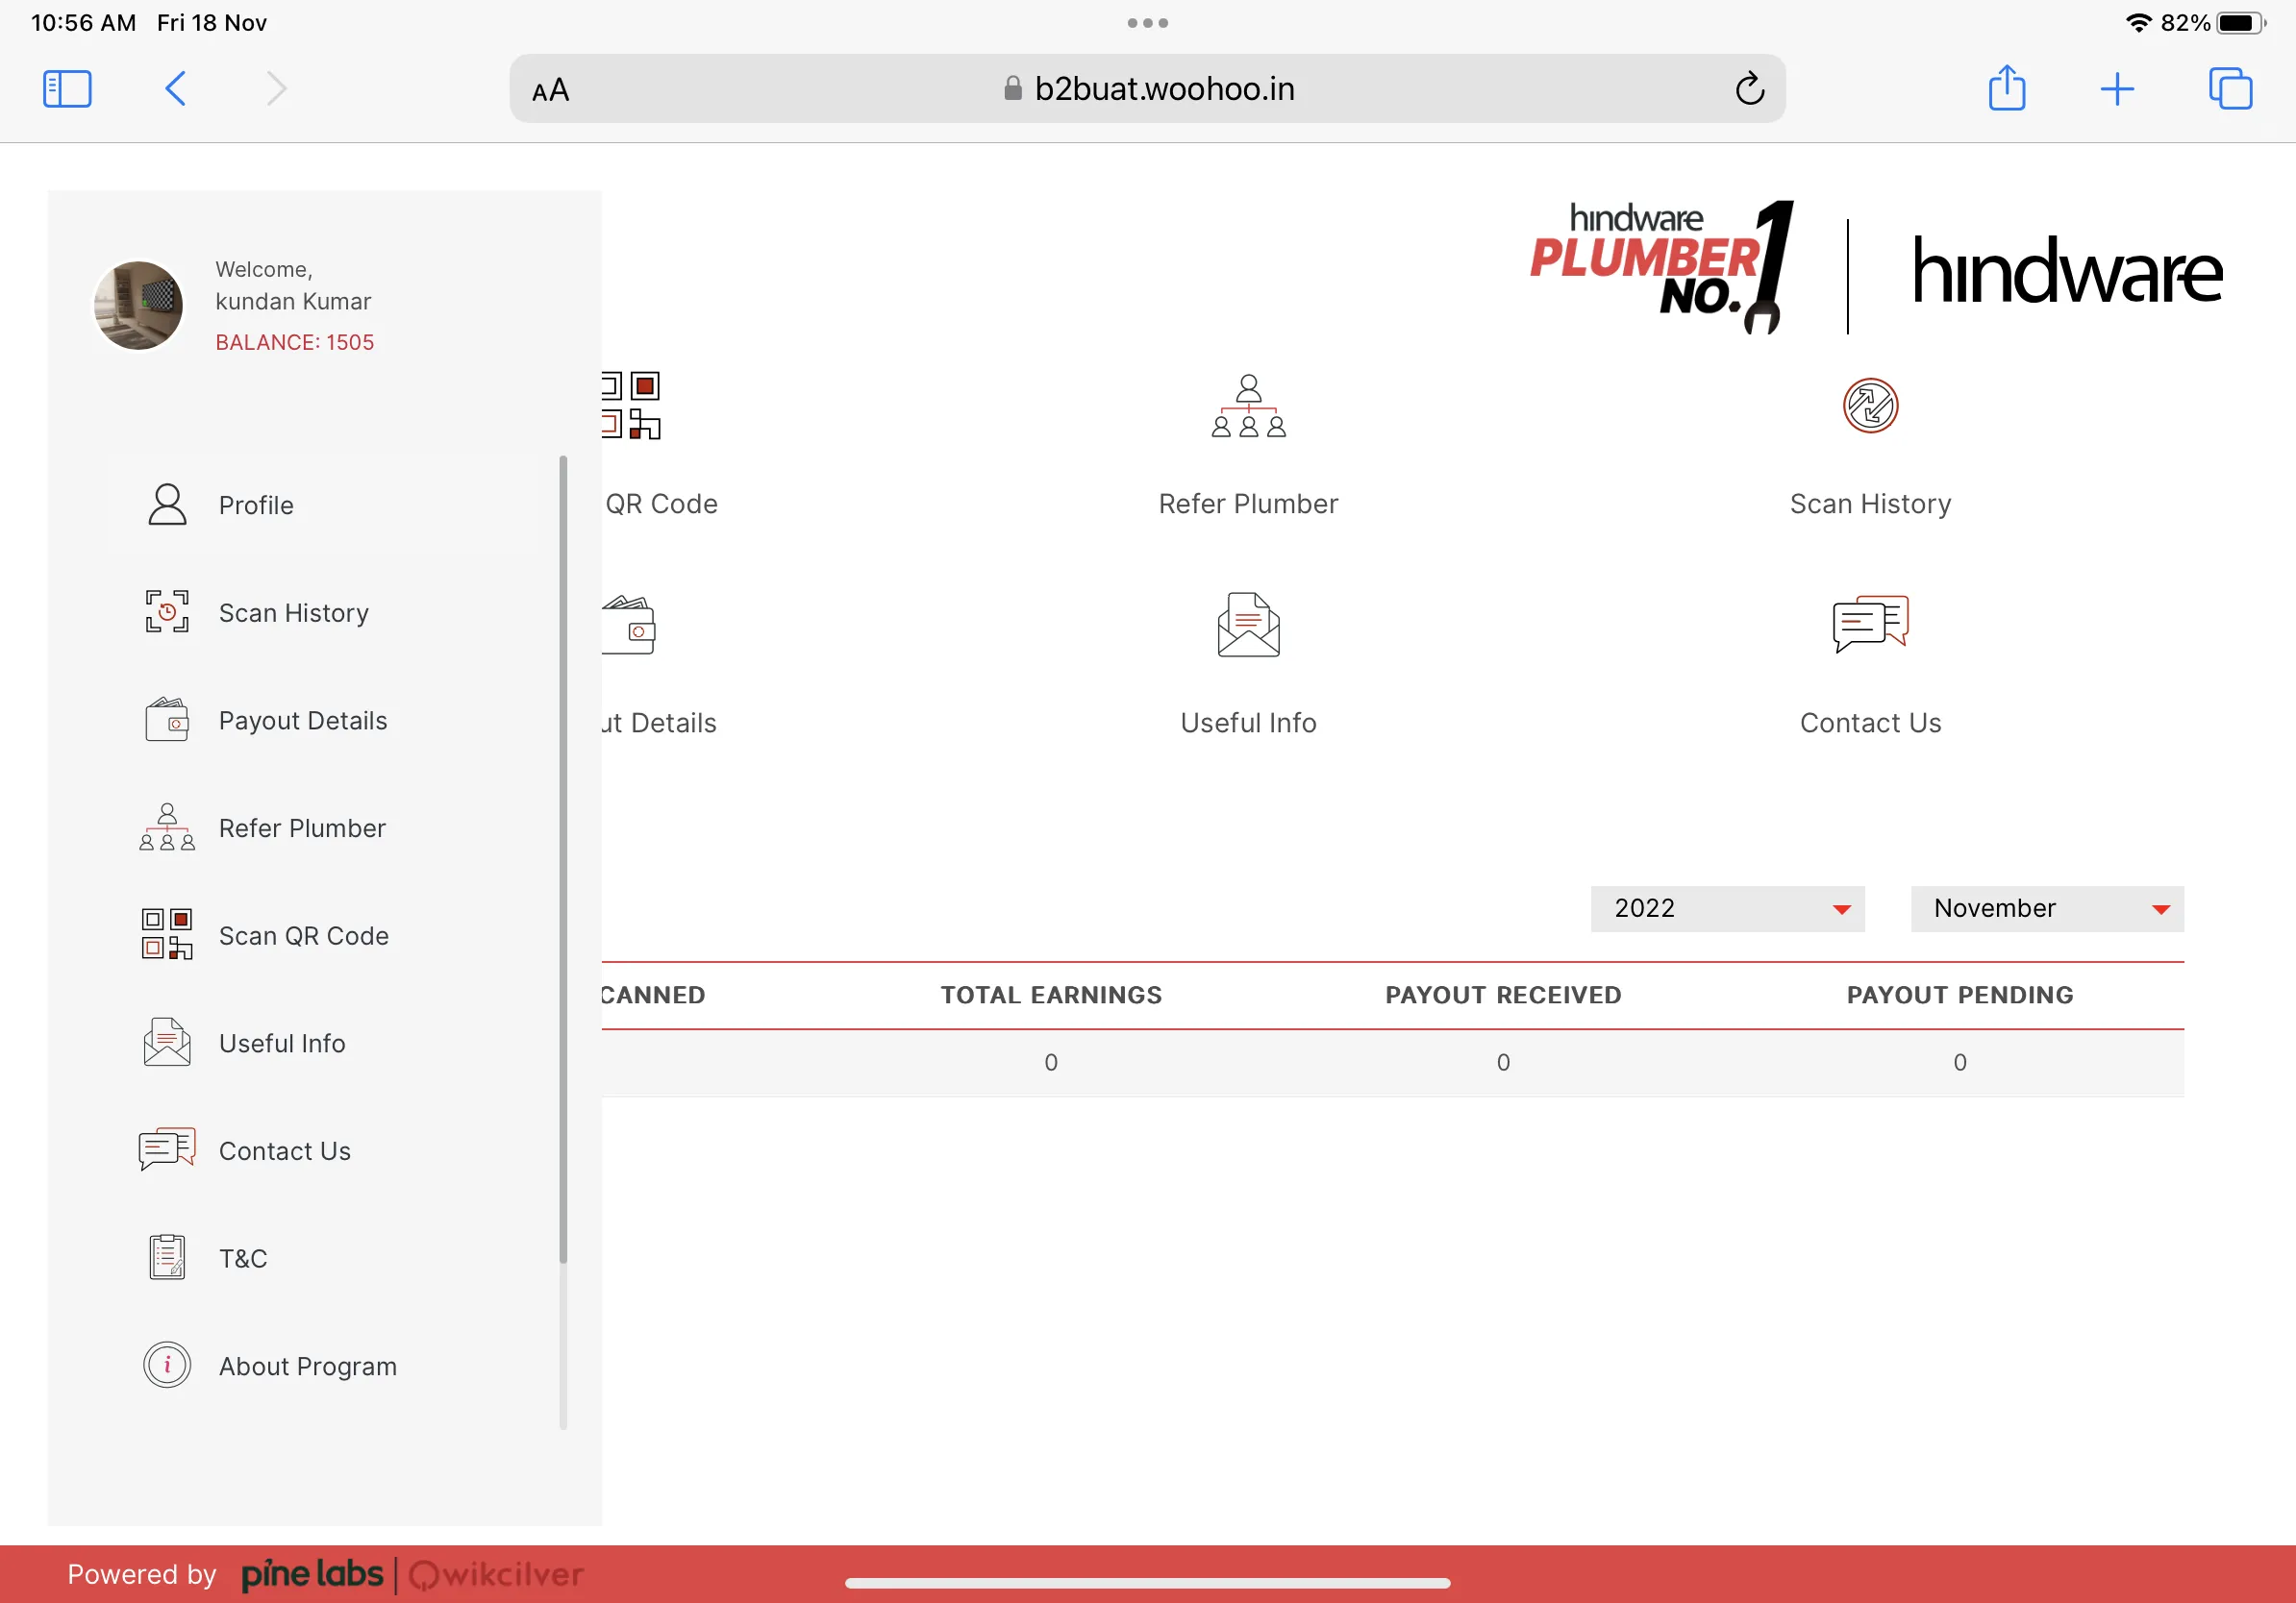Click the pine labs footer logo
The image size is (2296, 1603).
point(312,1575)
